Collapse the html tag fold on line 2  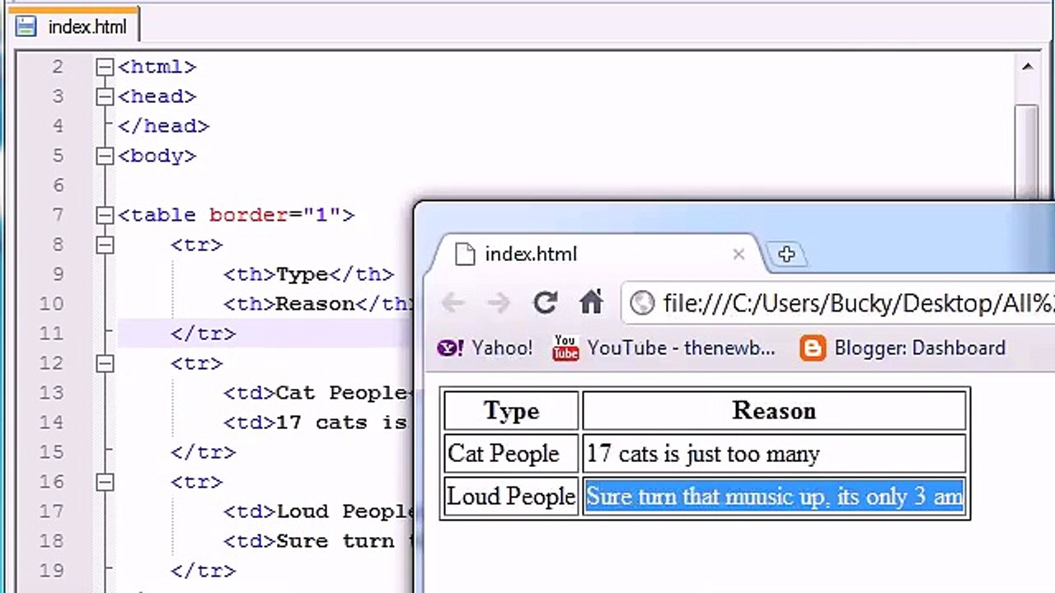pos(105,67)
